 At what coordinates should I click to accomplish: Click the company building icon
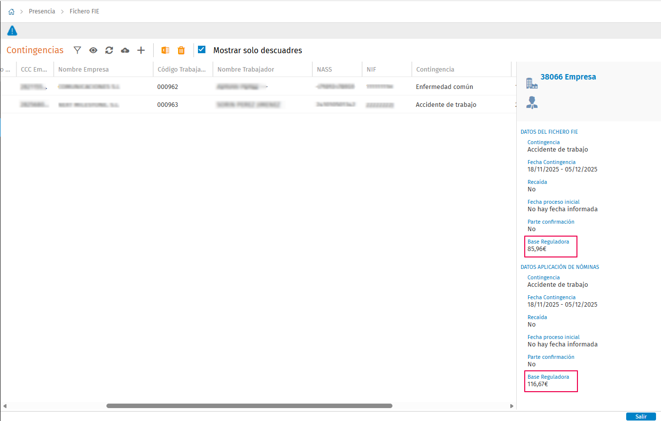pos(532,83)
